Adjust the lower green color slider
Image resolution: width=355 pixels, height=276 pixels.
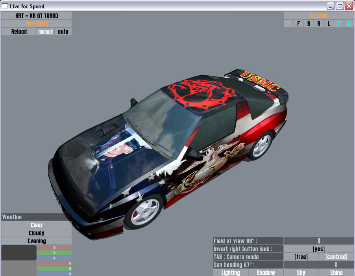(x=54, y=269)
